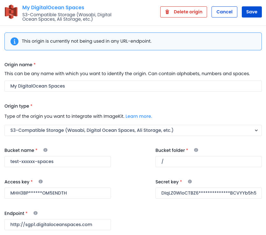
Task: Focus the Origin name input field
Action: pos(133,86)
